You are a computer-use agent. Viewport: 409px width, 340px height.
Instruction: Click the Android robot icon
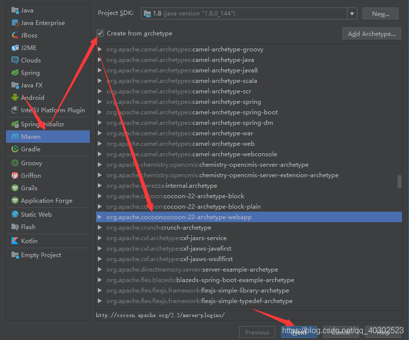15,97
